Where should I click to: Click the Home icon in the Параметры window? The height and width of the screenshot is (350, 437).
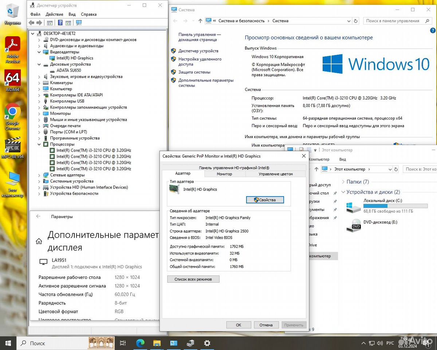coord(39,241)
